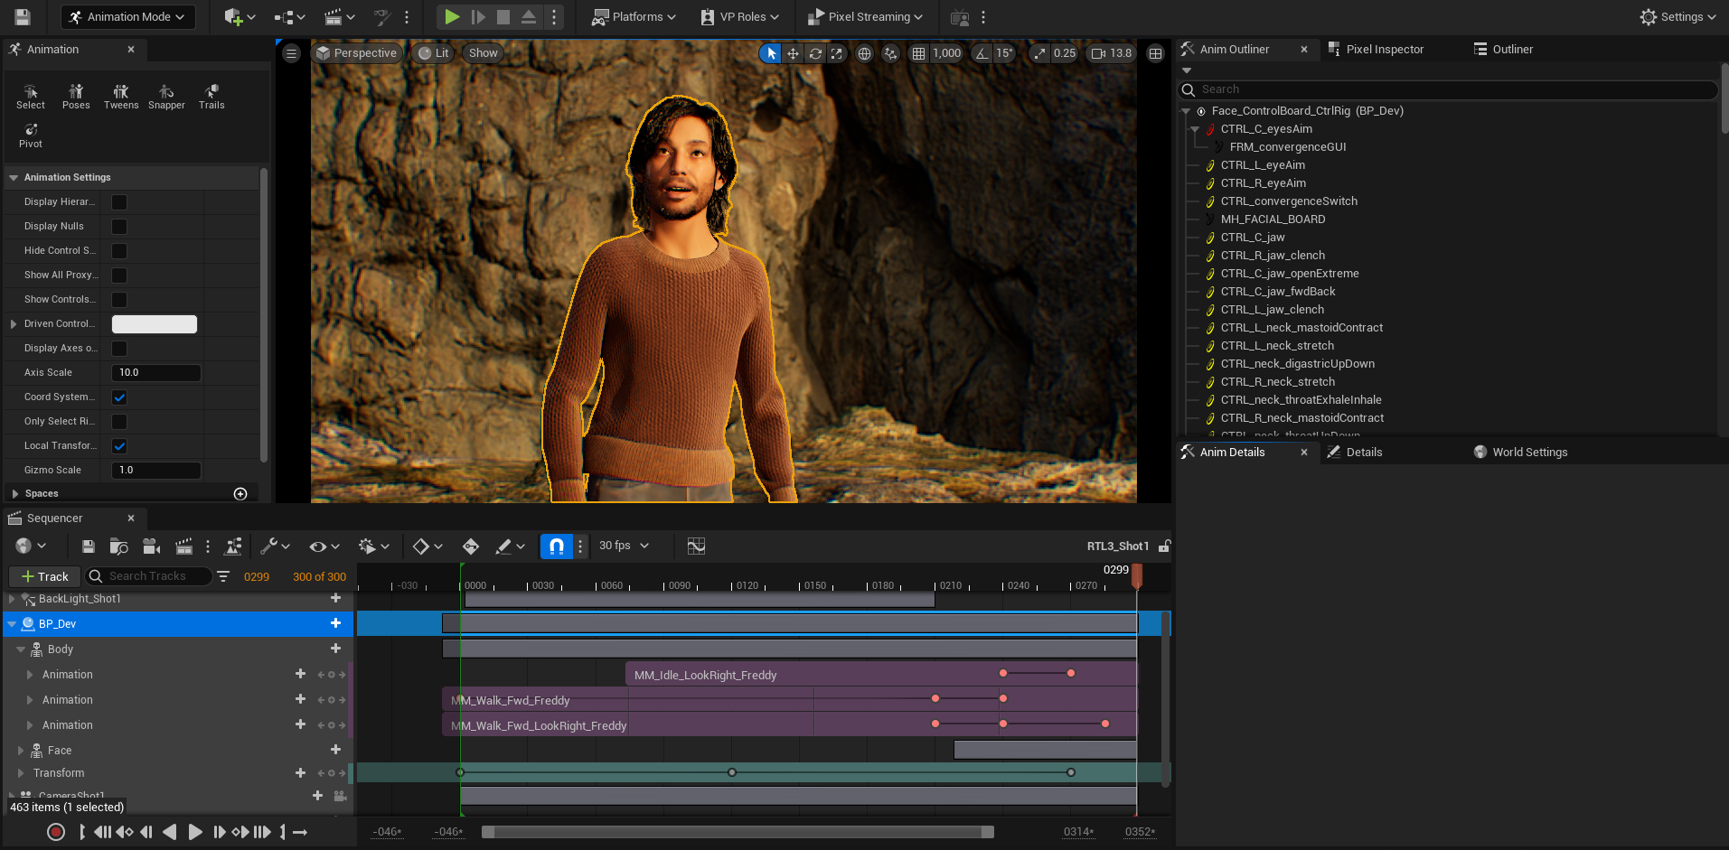
Task: Click the sequencer record button
Action: [56, 832]
